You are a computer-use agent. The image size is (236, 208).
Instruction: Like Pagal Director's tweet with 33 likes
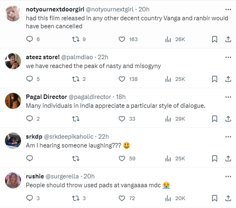pos(122,119)
